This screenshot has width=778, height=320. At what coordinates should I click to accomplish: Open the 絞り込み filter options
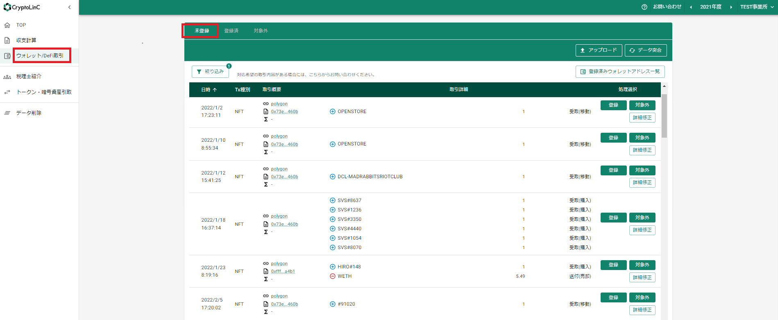[210, 71]
